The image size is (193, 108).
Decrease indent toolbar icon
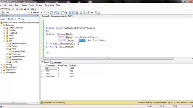[x=89, y=13]
